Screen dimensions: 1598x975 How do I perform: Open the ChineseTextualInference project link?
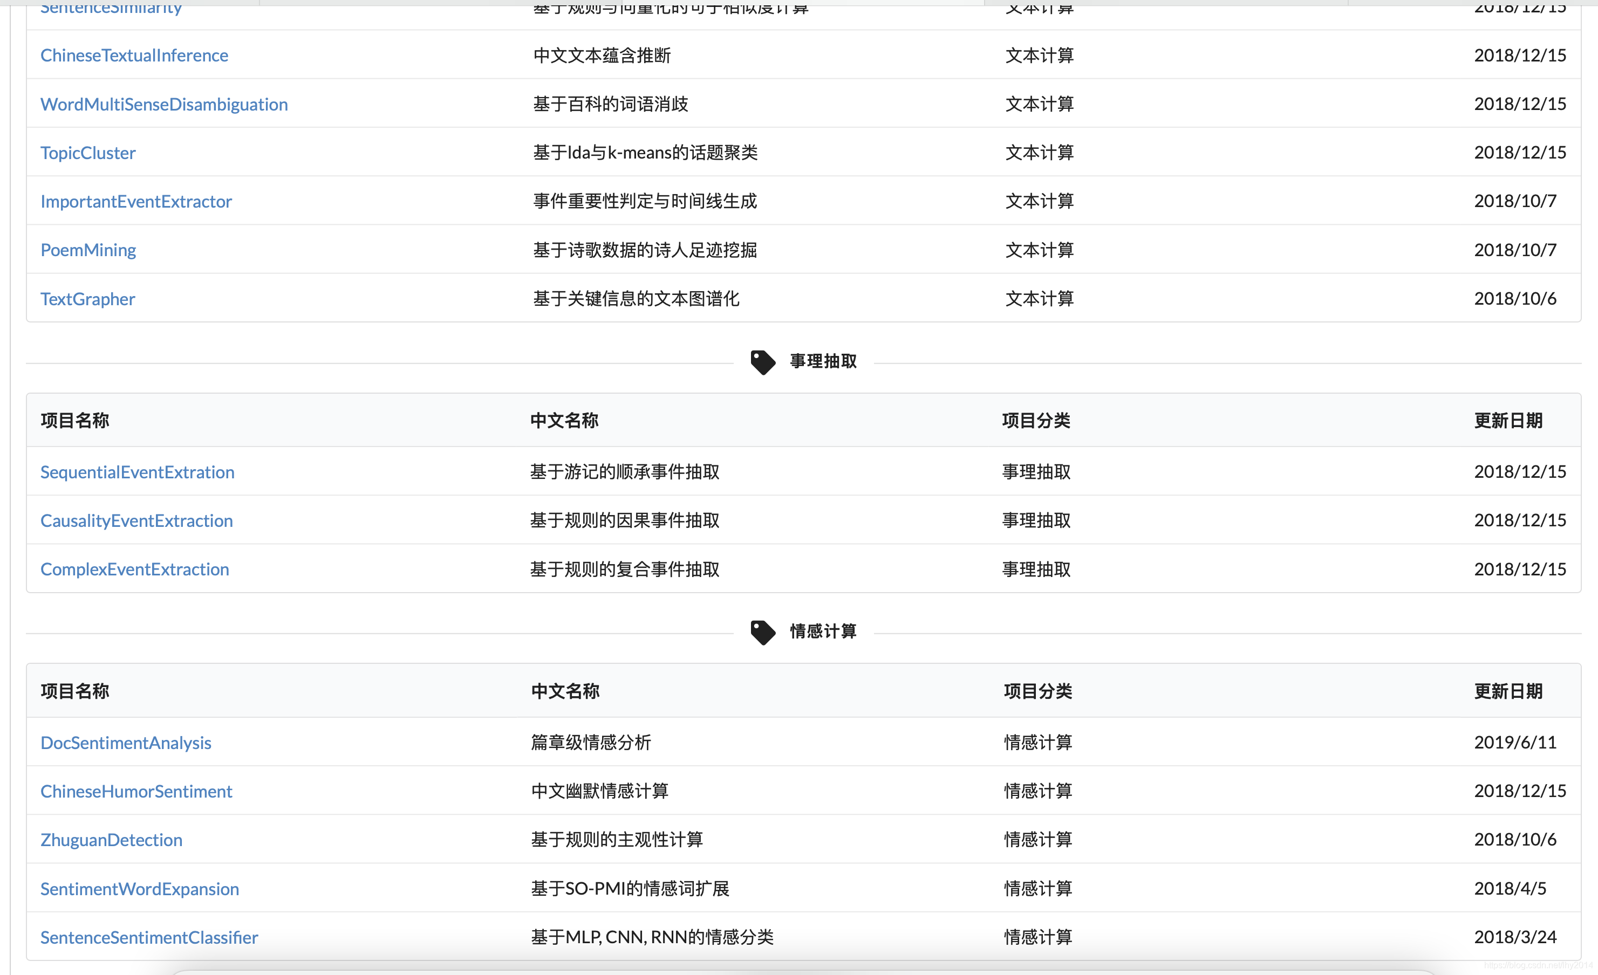[x=134, y=56]
